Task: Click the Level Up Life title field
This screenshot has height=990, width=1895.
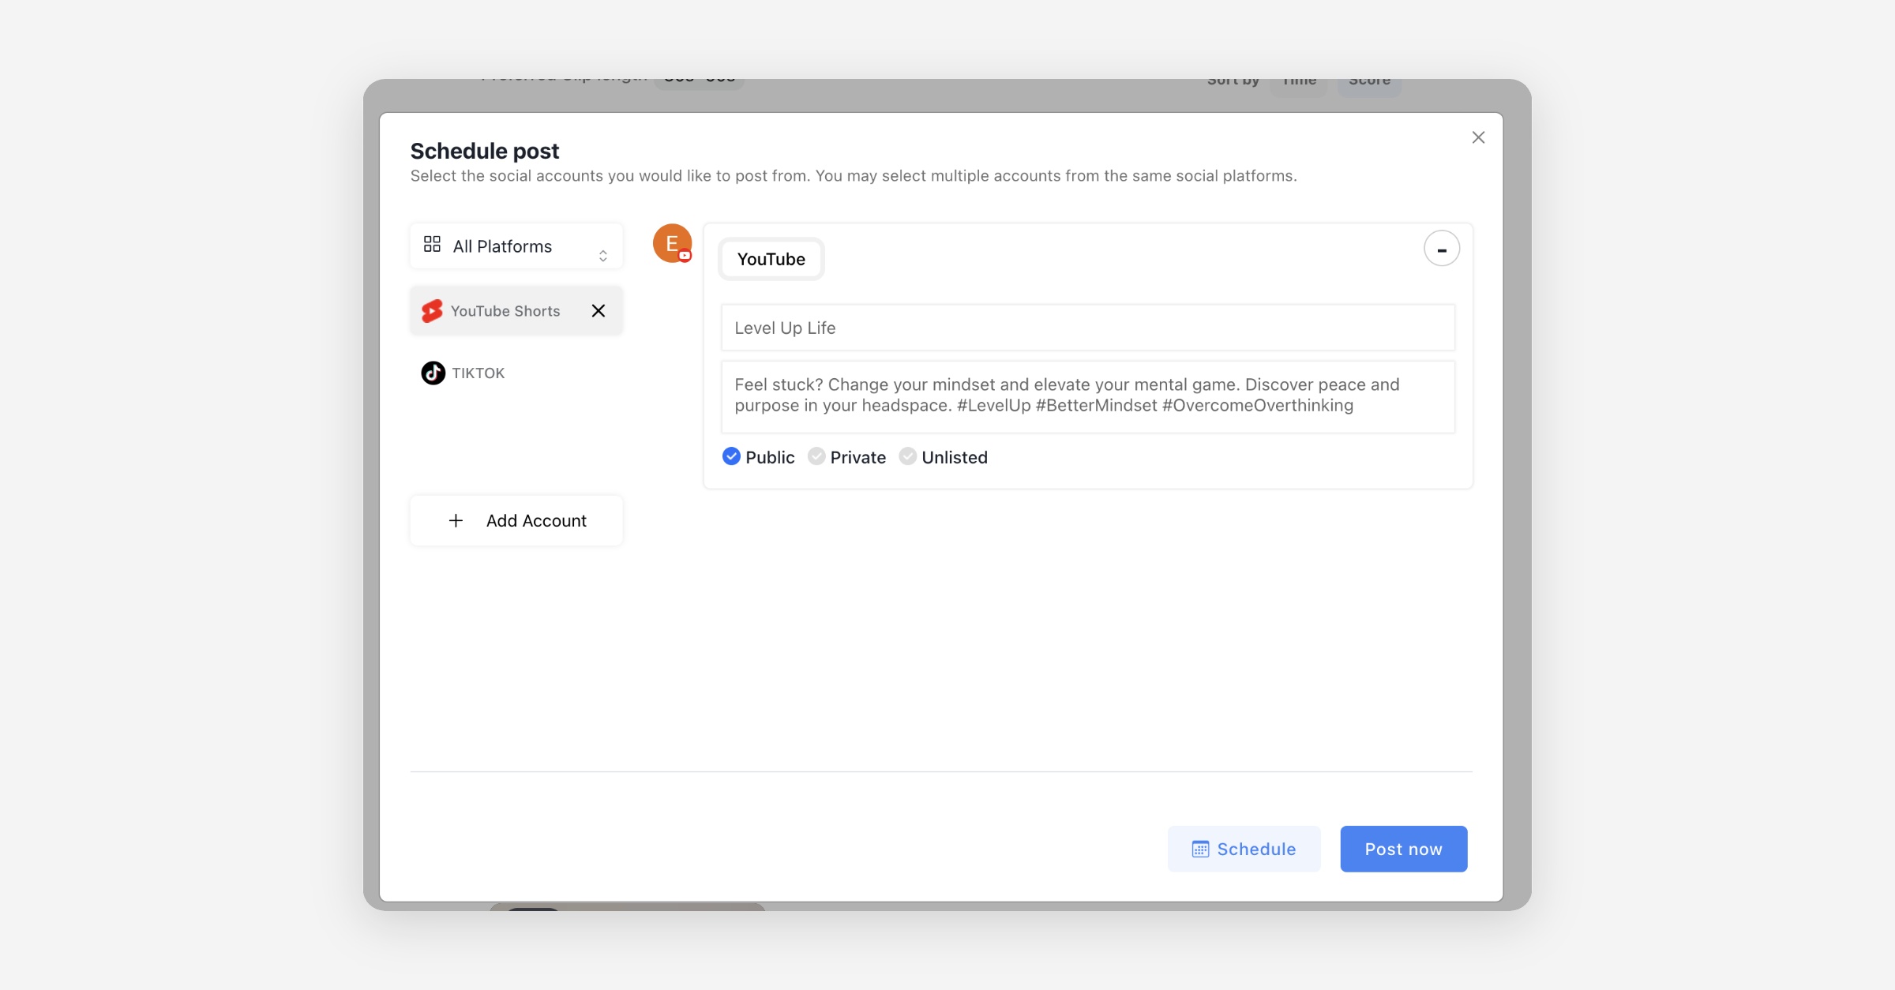Action: (x=1087, y=328)
